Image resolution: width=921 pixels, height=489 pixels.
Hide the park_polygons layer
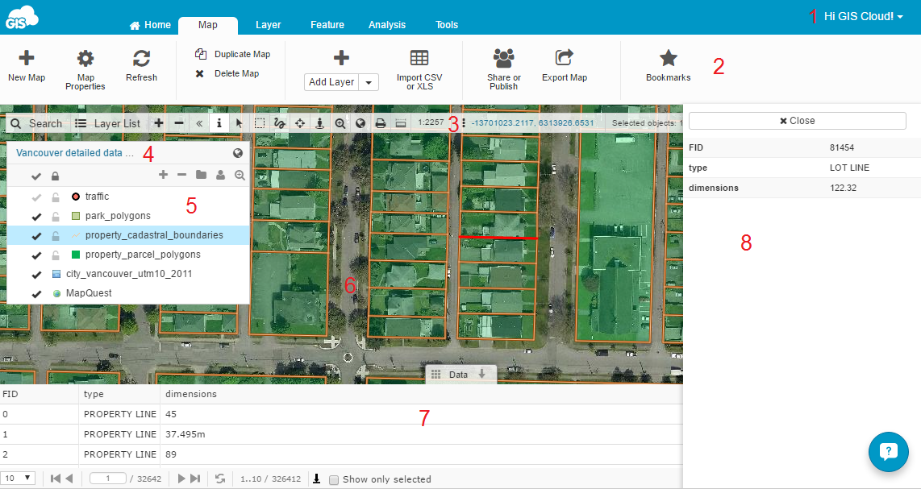click(36, 216)
